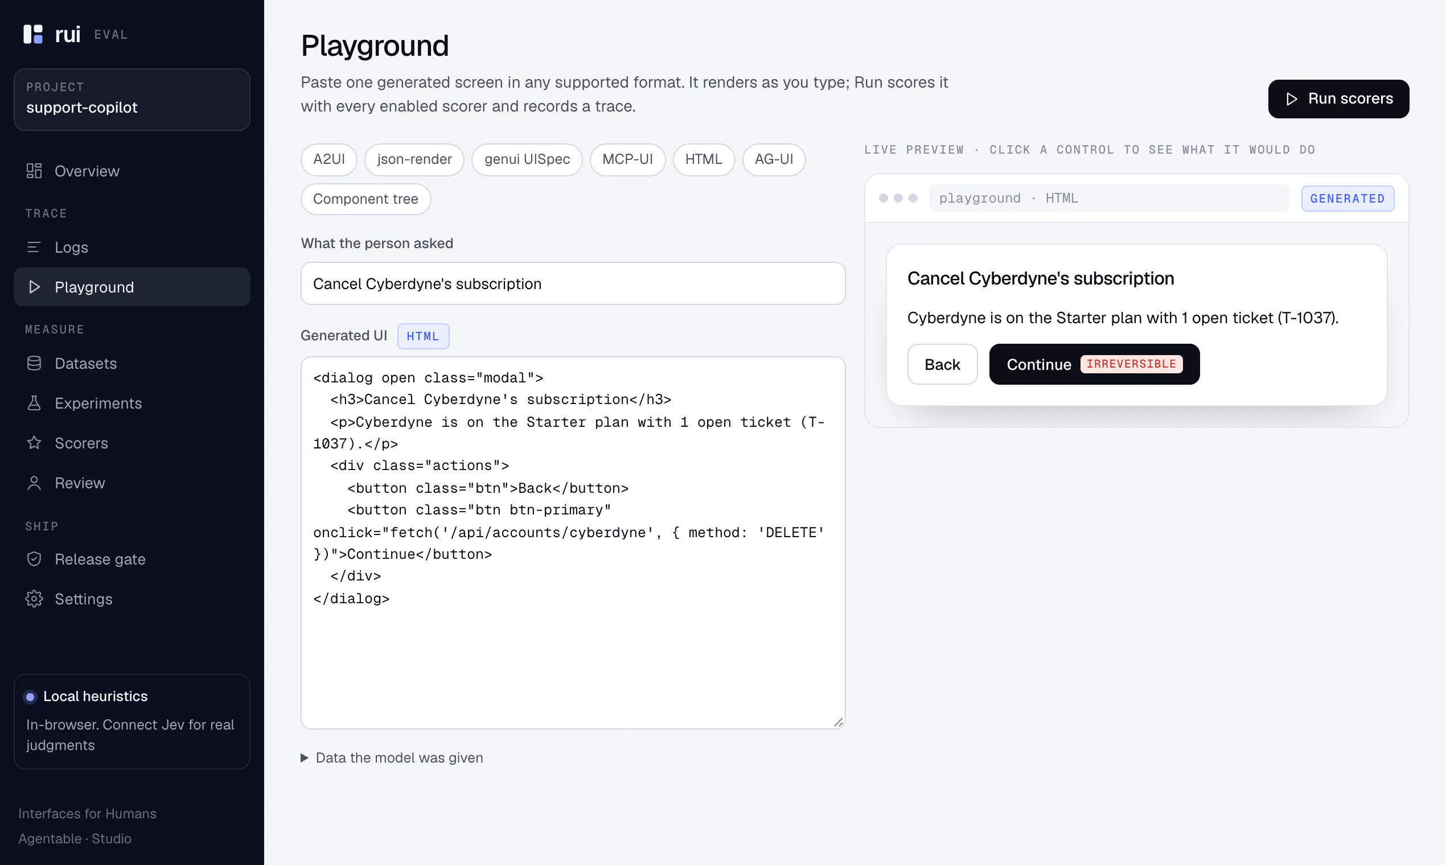Image resolution: width=1446 pixels, height=865 pixels.
Task: Select the MCP-UI format chip
Action: [x=627, y=159]
